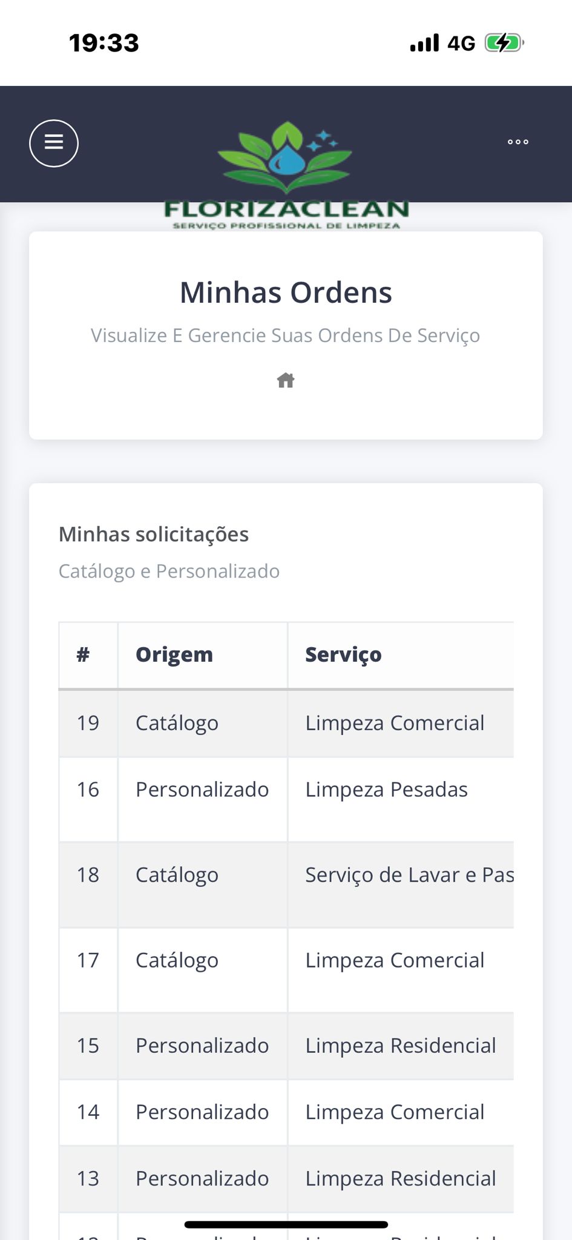Screen dimensions: 572x1240
Task: Open the hamburger menu icon
Action: click(x=54, y=143)
